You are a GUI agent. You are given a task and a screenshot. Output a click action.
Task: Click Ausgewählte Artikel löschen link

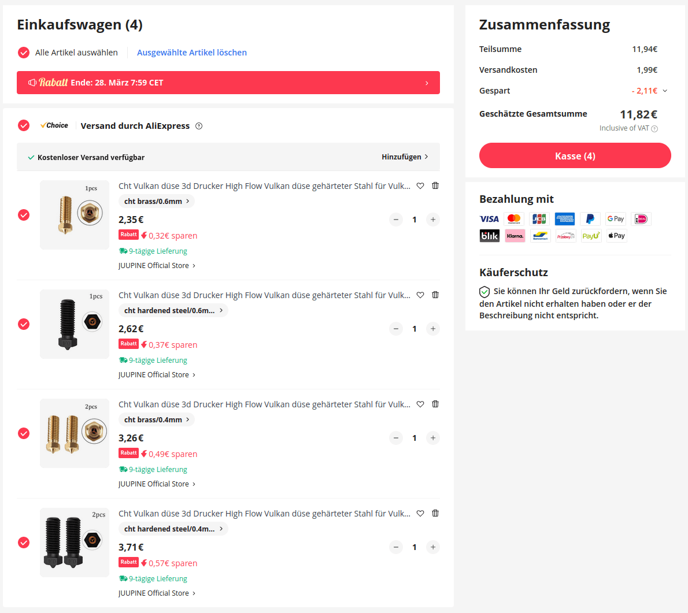coord(192,53)
